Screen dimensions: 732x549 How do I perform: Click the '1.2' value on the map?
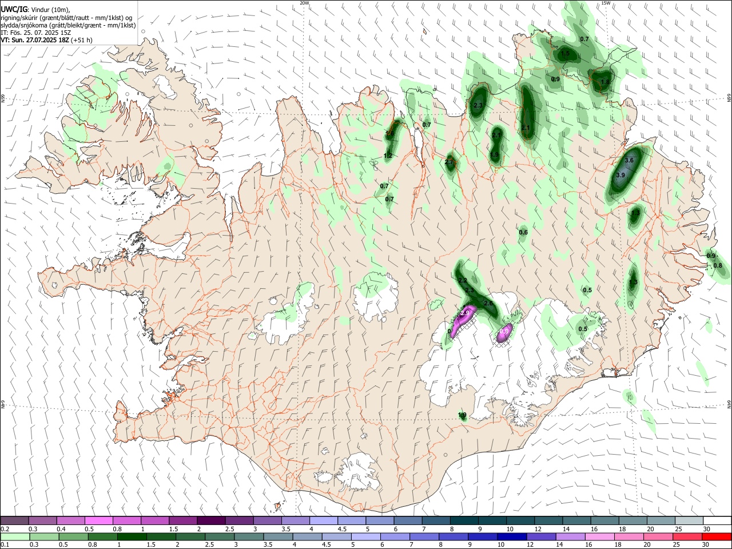[x=388, y=156]
